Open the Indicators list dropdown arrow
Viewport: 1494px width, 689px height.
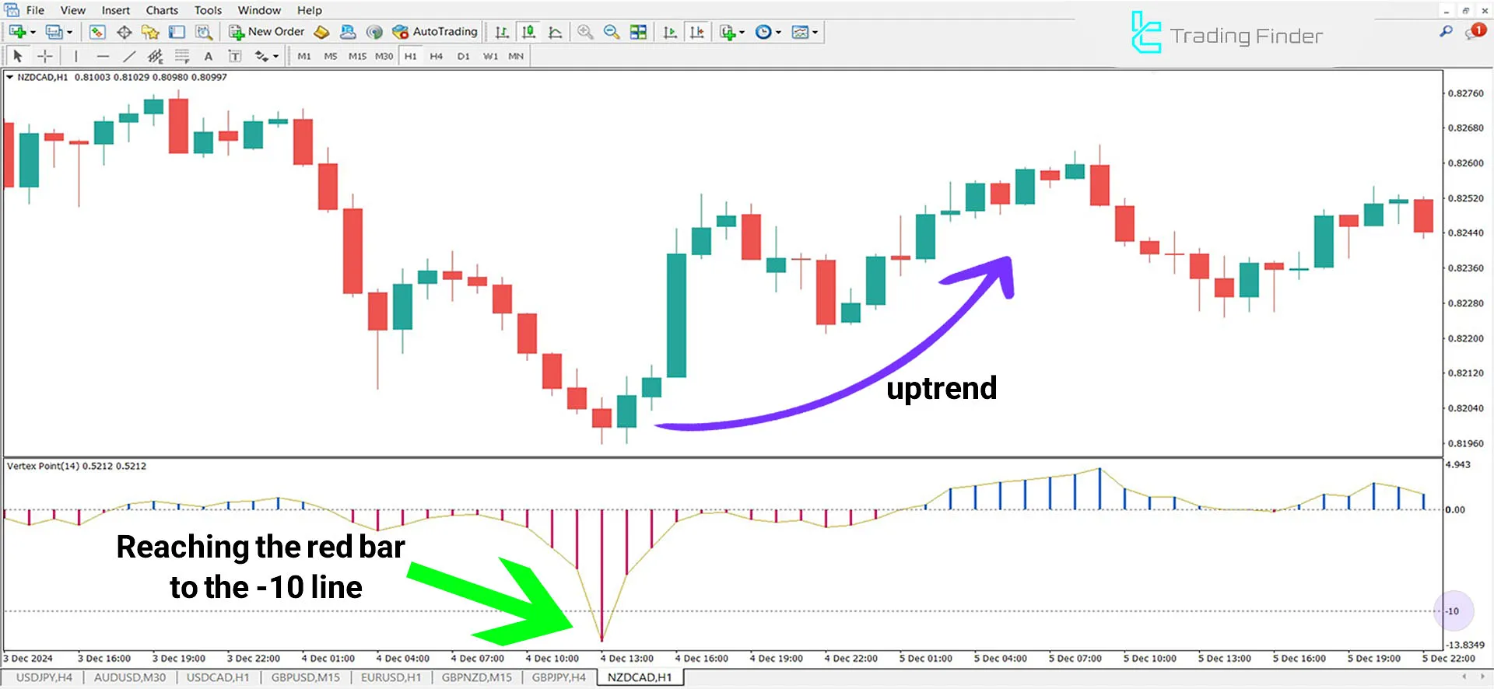pos(742,33)
